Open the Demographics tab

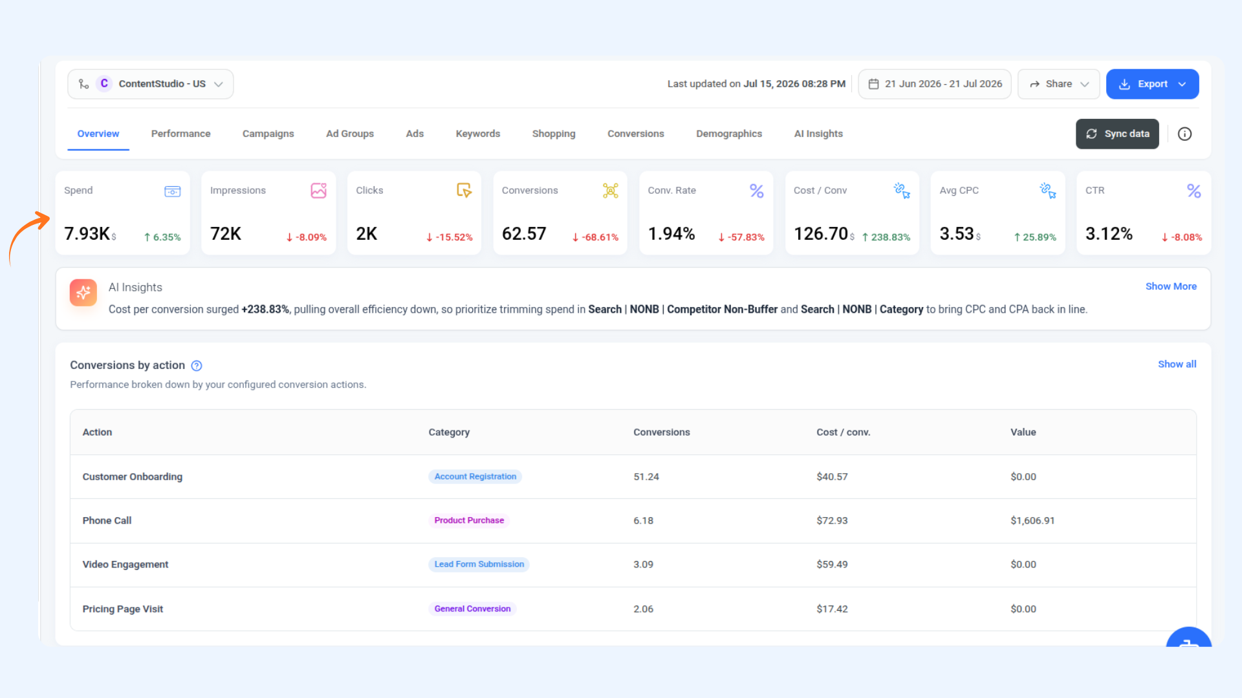pyautogui.click(x=729, y=134)
